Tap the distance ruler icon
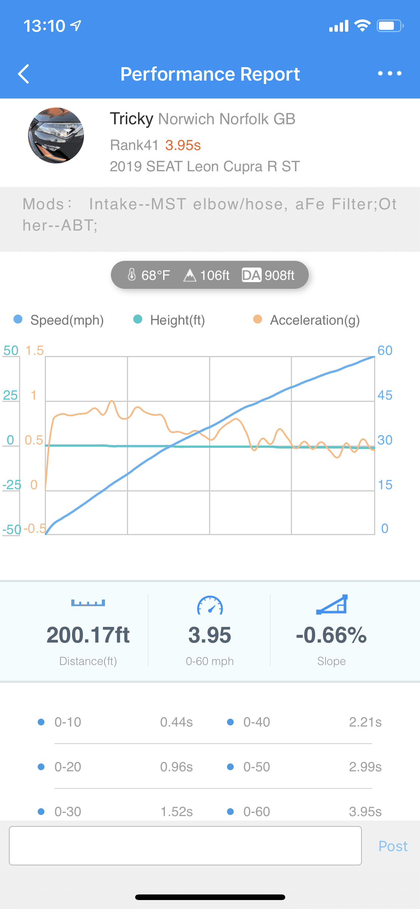The image size is (420, 909). point(88,603)
